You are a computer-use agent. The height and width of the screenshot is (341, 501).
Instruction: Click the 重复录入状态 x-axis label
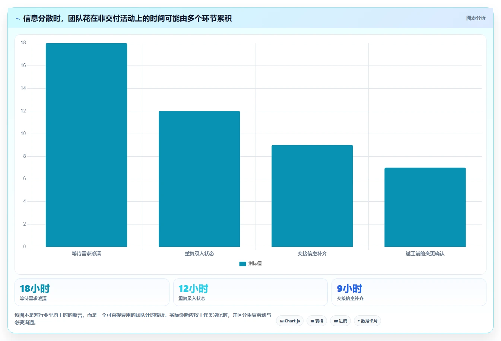tap(199, 254)
